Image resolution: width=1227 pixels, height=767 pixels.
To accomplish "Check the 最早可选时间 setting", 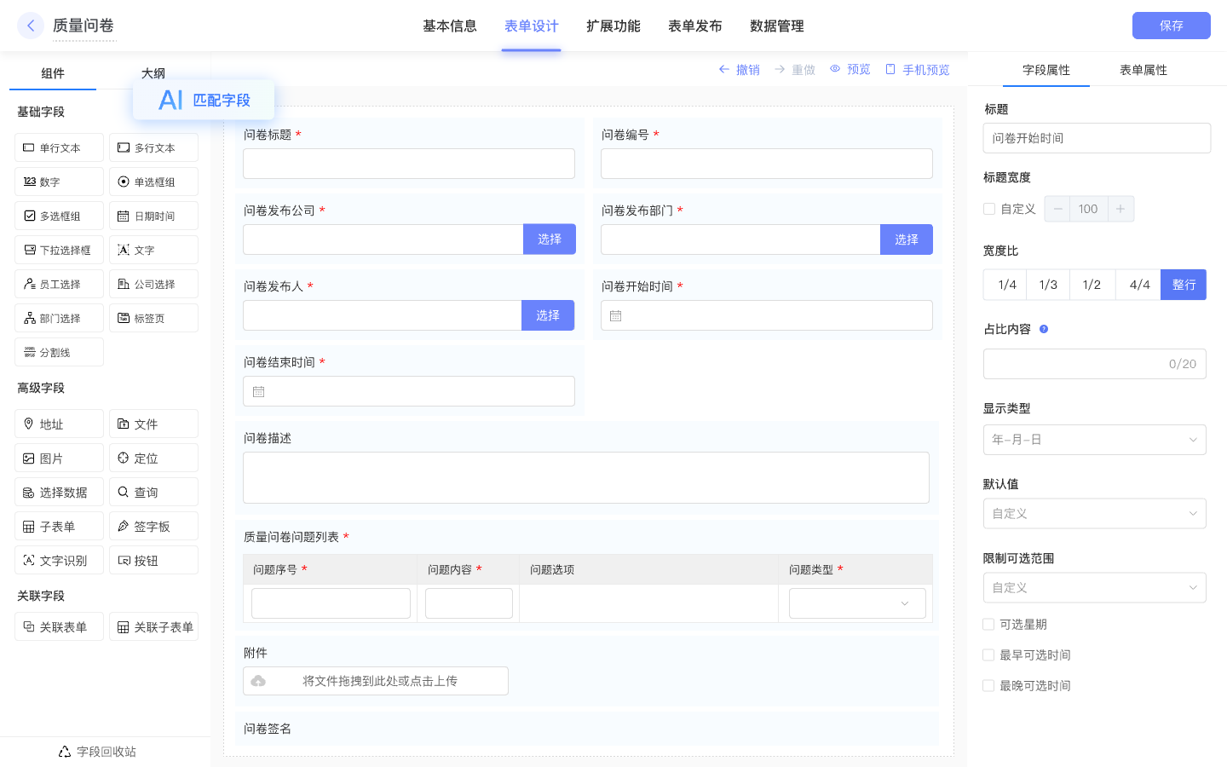I will tap(988, 655).
